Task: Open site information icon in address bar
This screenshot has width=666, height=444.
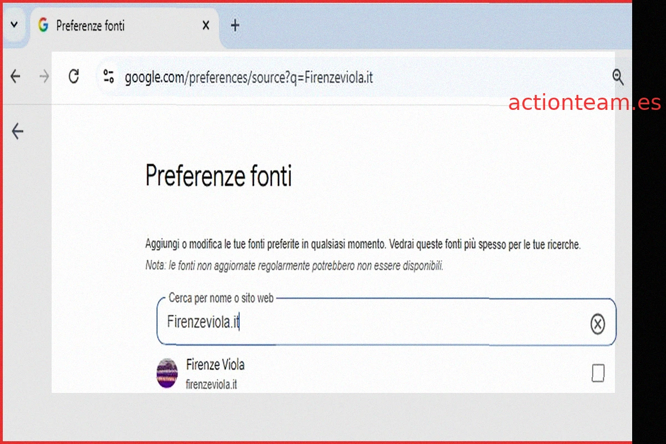Action: 108,77
